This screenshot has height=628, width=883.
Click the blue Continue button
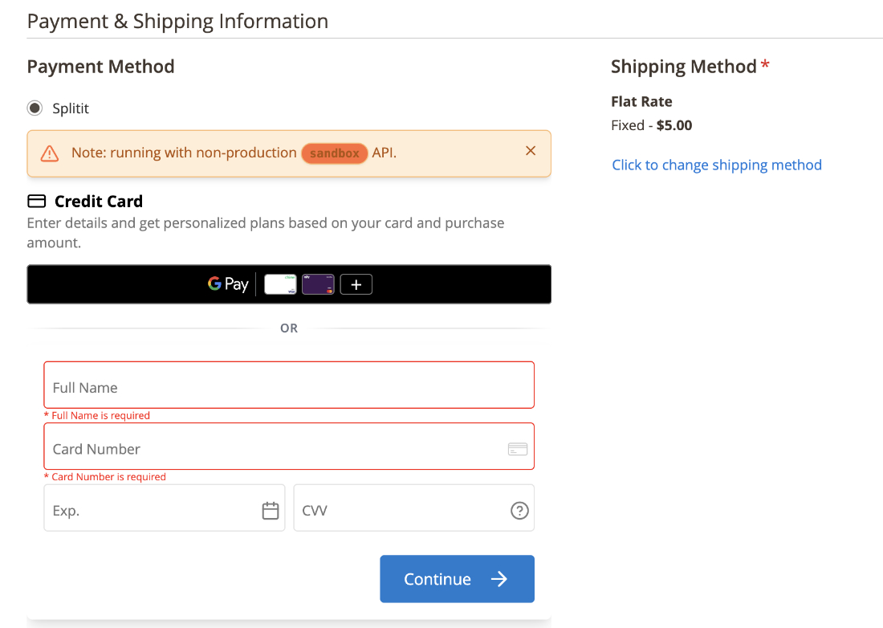(458, 579)
